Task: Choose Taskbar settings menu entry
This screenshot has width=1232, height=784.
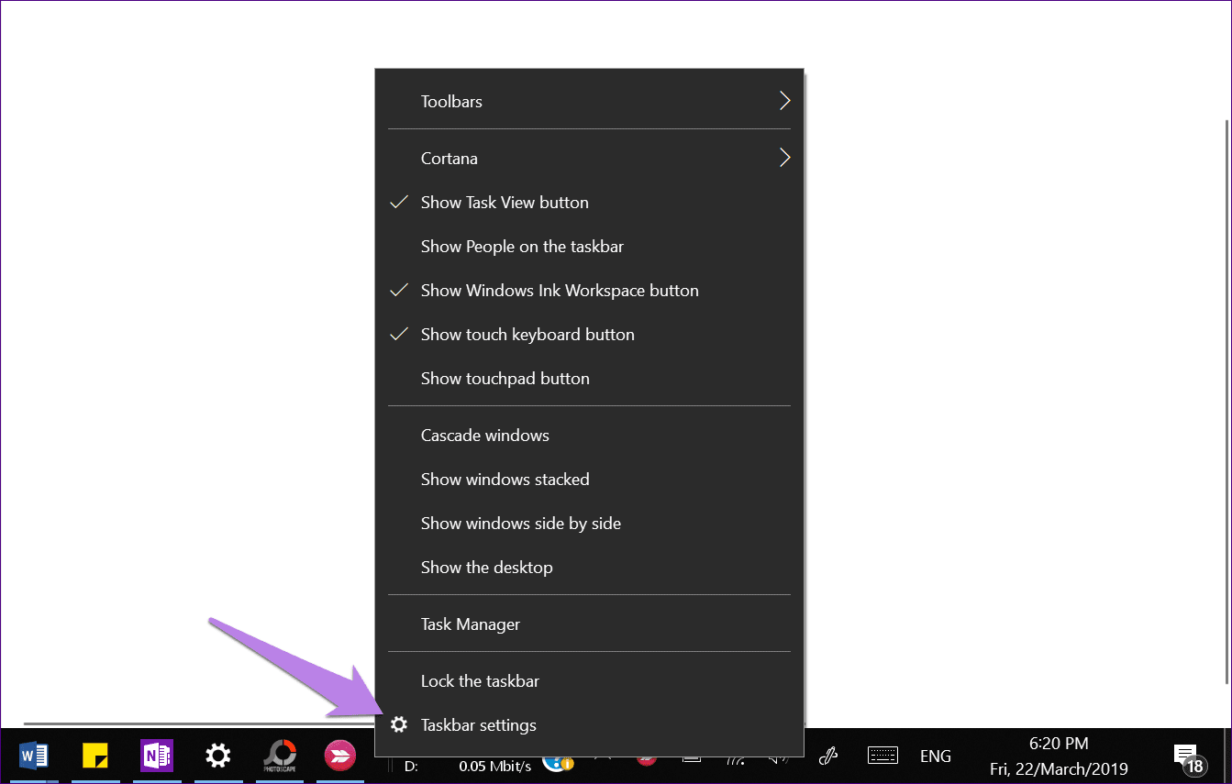Action: click(479, 725)
